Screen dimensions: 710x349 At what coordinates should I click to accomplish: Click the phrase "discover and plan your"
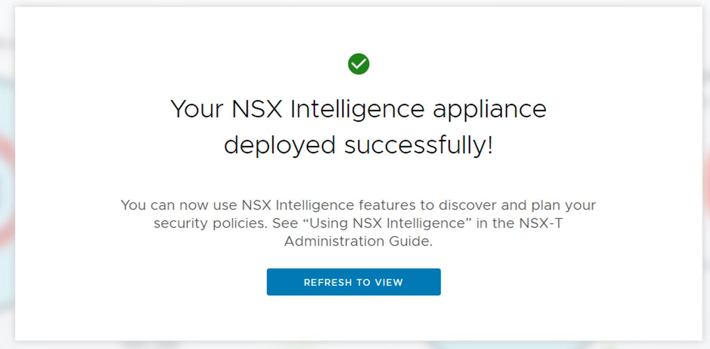tap(517, 205)
